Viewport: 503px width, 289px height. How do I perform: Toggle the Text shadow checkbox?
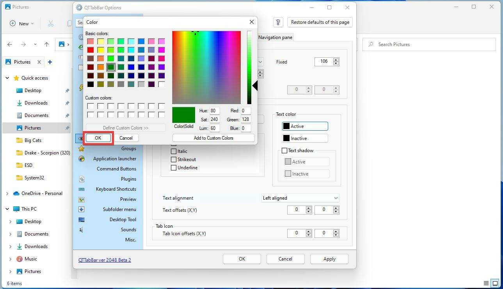point(284,150)
